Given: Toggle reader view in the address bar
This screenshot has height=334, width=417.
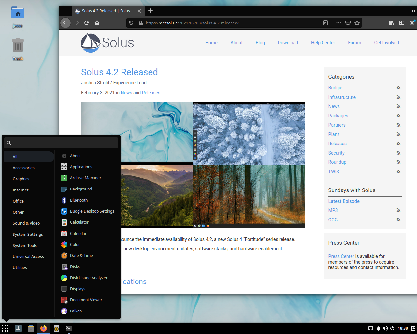Looking at the screenshot, I should (x=325, y=23).
